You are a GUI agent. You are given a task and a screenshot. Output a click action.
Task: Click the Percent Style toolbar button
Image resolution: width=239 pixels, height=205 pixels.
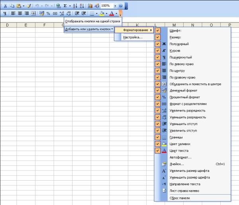48,13
